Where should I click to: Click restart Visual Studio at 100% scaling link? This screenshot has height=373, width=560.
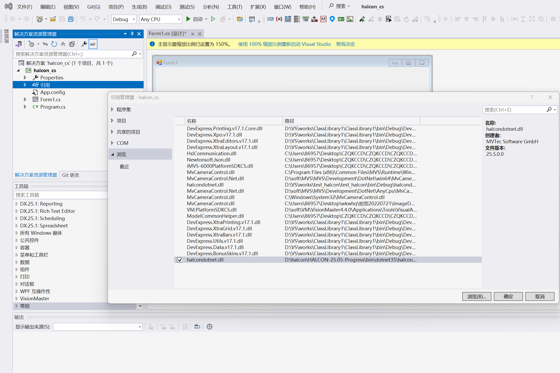click(x=284, y=44)
